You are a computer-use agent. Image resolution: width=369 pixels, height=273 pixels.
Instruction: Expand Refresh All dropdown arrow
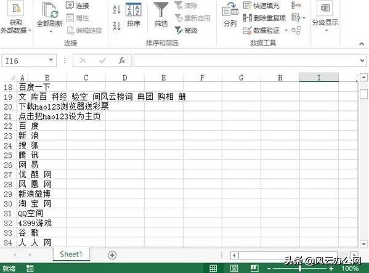(51, 31)
